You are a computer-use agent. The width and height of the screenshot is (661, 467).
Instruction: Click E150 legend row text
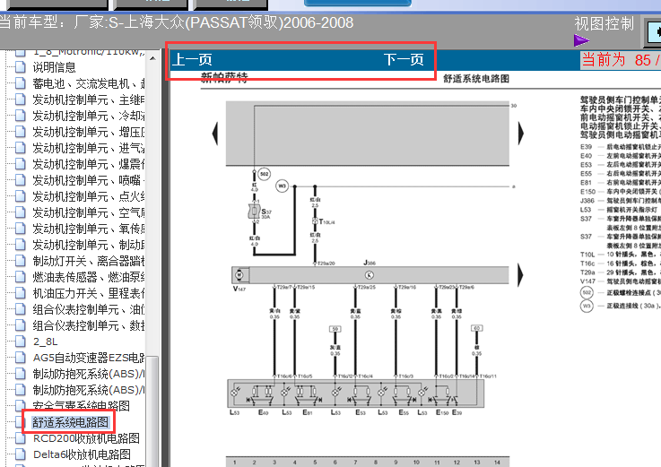coord(621,191)
